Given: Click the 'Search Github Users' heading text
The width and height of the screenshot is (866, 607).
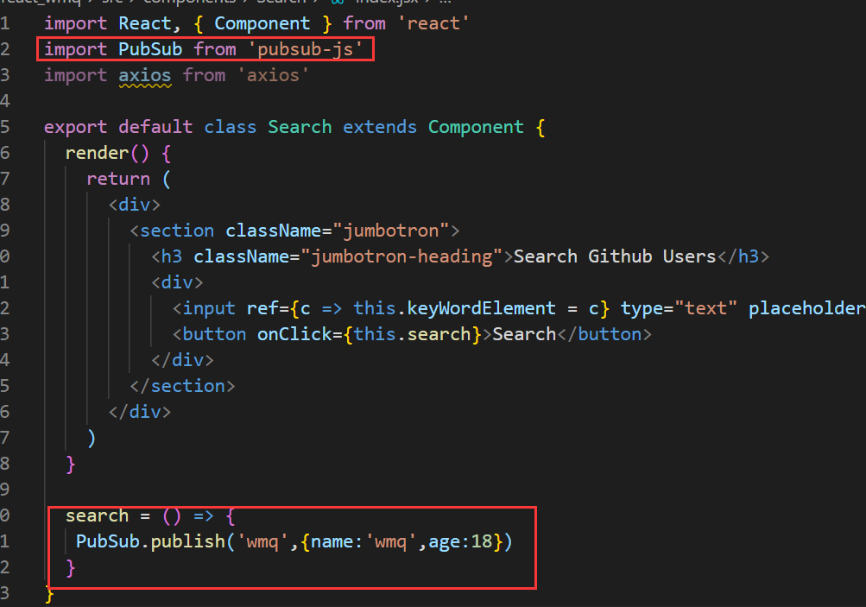Looking at the screenshot, I should point(615,256).
